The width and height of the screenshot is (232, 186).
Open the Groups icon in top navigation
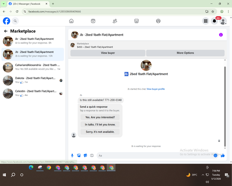(158, 21)
